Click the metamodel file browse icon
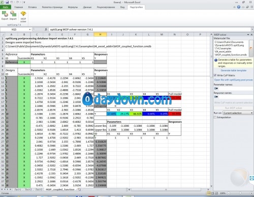254x197 pixels. pos(251,48)
